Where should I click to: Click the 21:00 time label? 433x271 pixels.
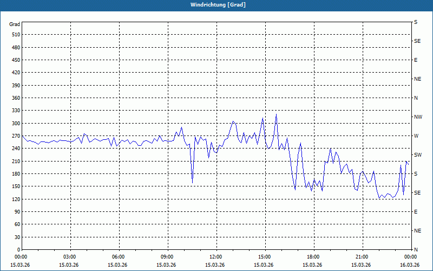(363, 256)
